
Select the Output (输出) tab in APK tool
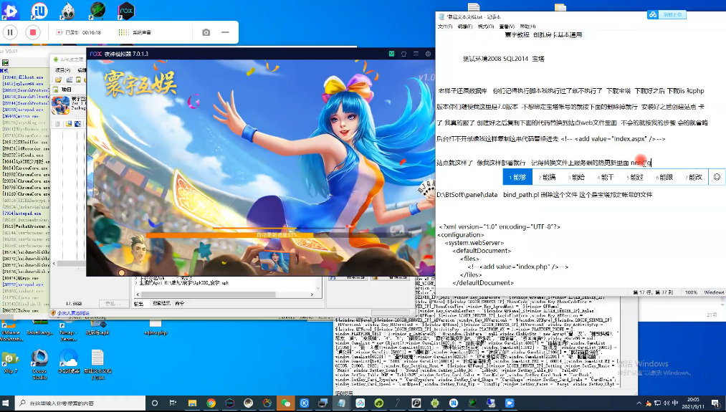138,304
